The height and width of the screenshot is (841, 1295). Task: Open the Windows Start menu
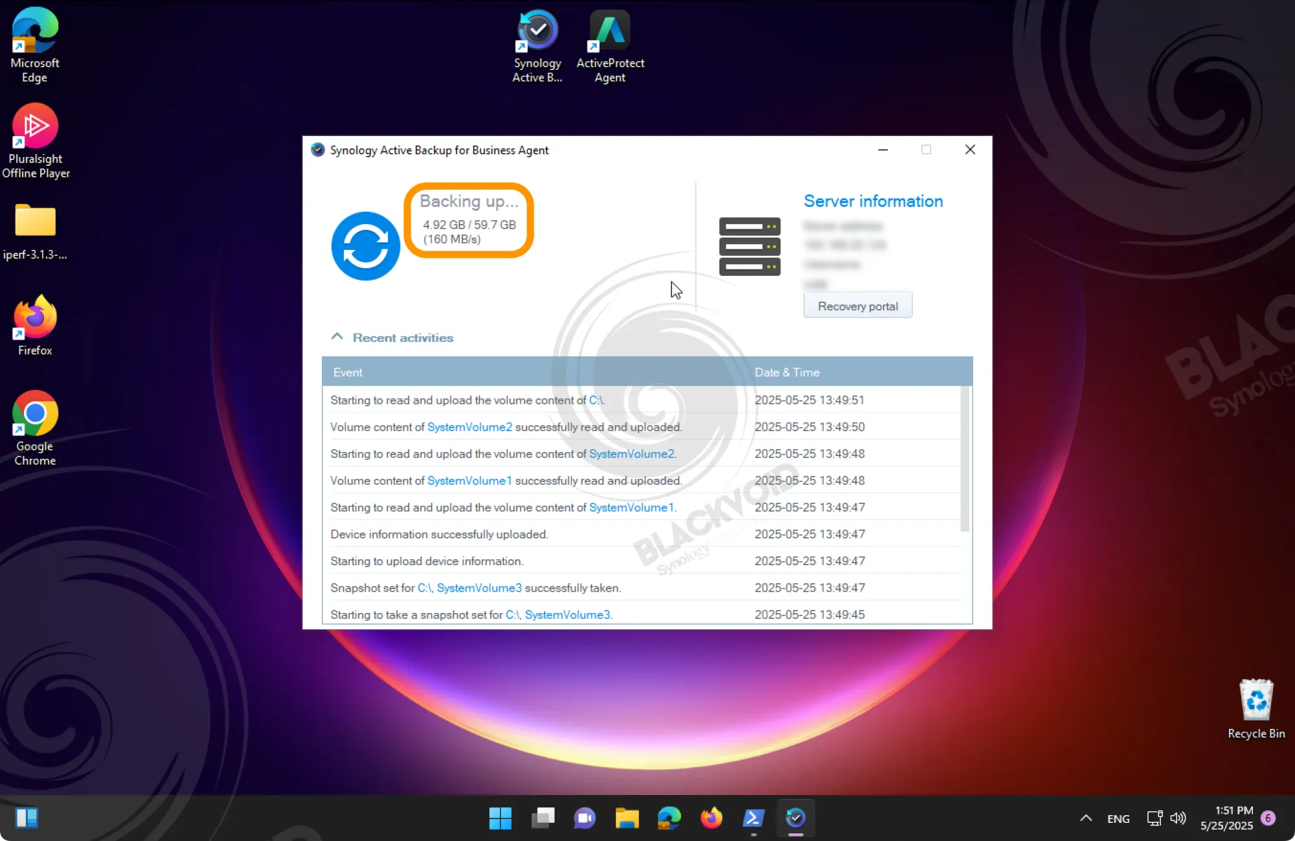pos(500,818)
